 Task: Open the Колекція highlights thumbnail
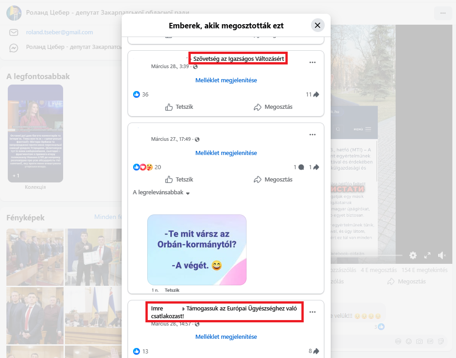35,134
